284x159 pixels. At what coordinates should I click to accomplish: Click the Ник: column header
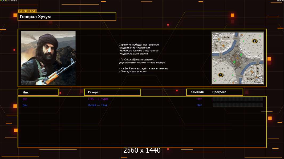pos(38,92)
